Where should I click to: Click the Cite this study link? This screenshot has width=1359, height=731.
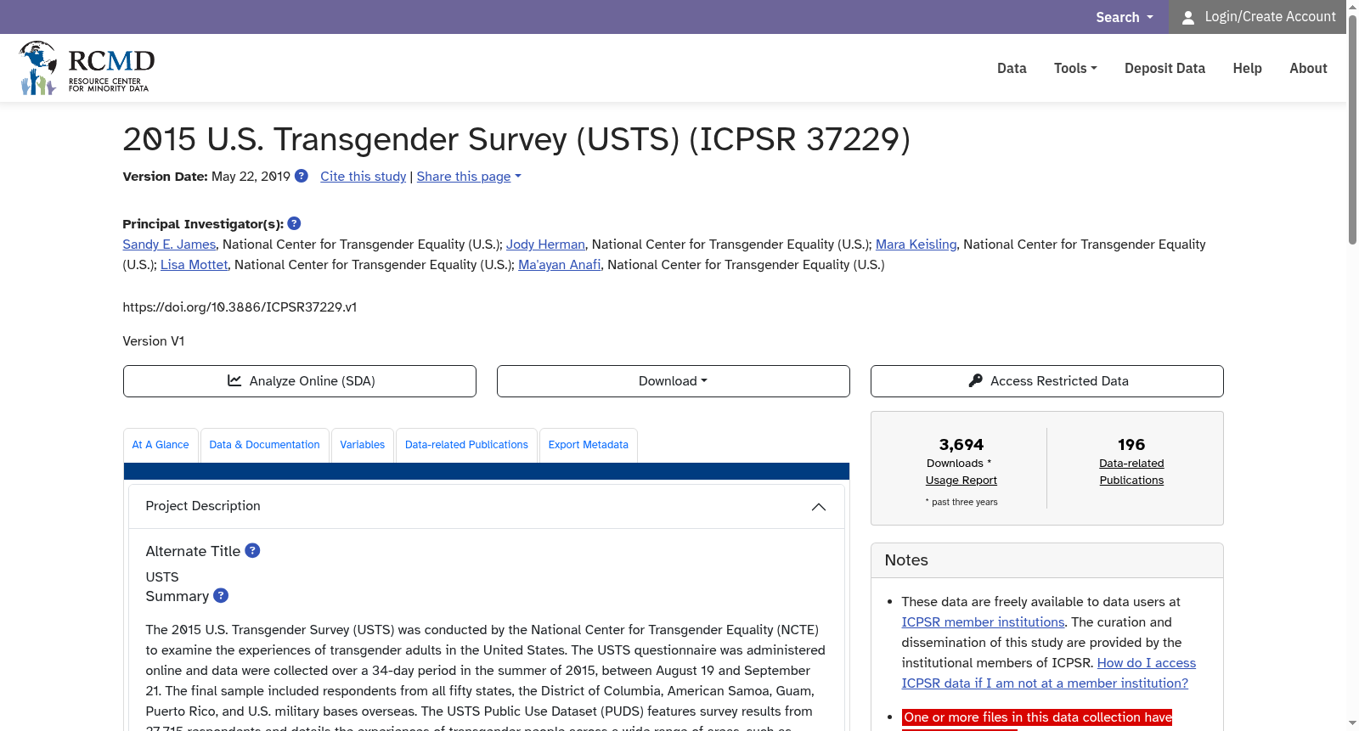pyautogui.click(x=364, y=176)
